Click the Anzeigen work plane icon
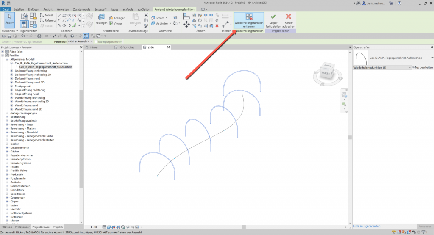The height and width of the screenshot is (235, 434). [x=116, y=18]
